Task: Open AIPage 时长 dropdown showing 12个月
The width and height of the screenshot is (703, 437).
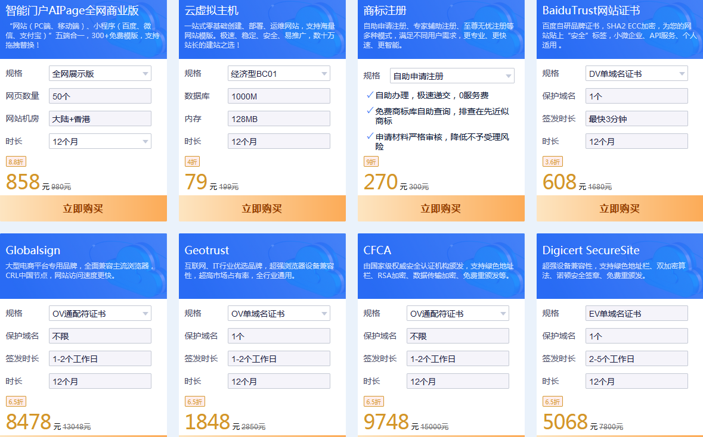Action: [100, 142]
